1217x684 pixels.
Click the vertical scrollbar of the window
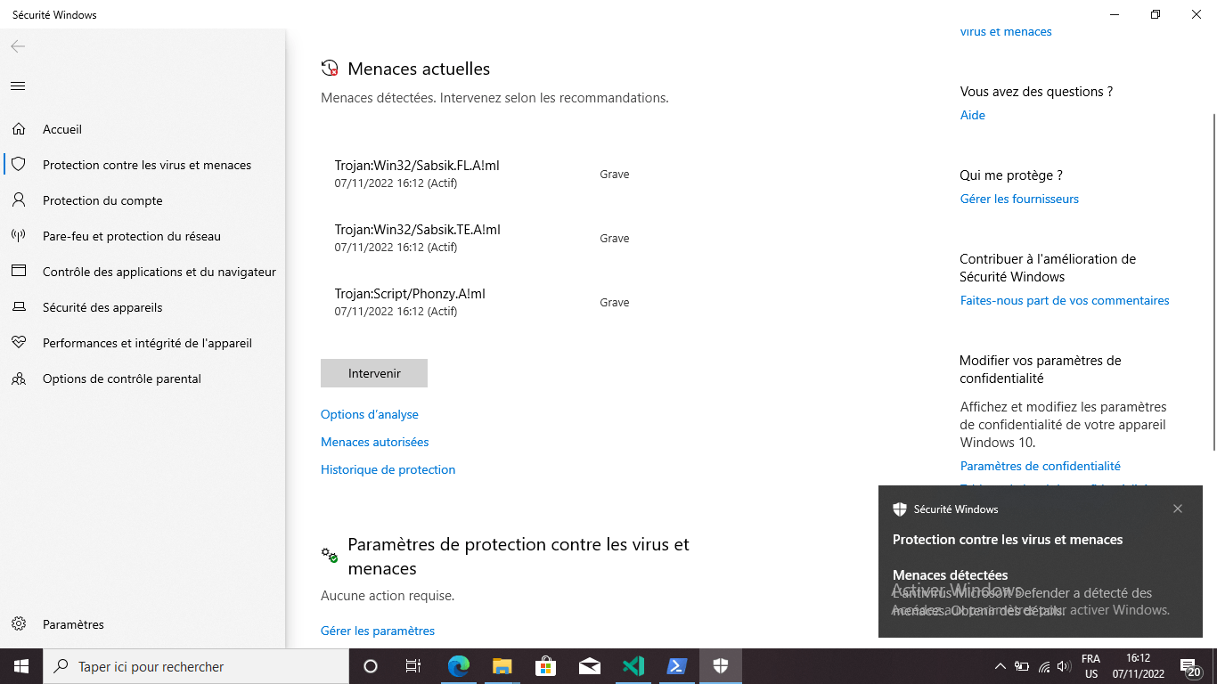1213,281
